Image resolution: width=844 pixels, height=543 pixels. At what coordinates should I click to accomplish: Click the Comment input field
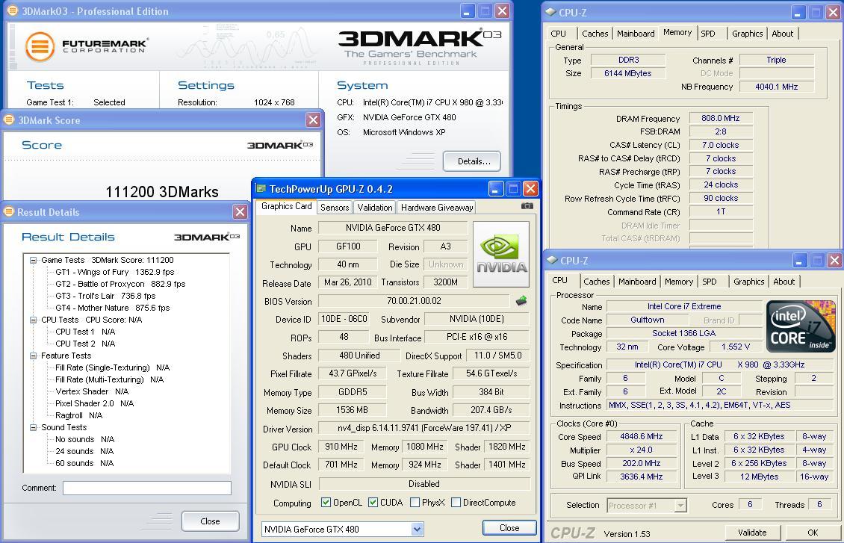tap(147, 488)
